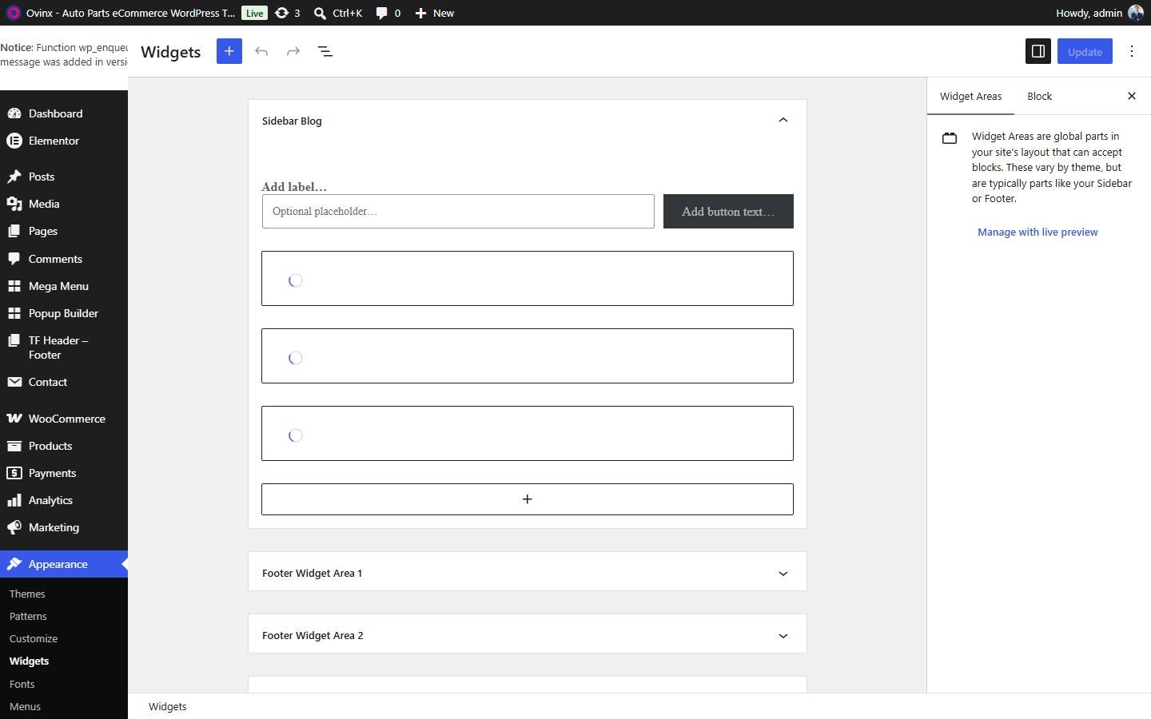Open the Mega Menu item
Screen dimensions: 1151x719
pyautogui.click(x=64, y=286)
